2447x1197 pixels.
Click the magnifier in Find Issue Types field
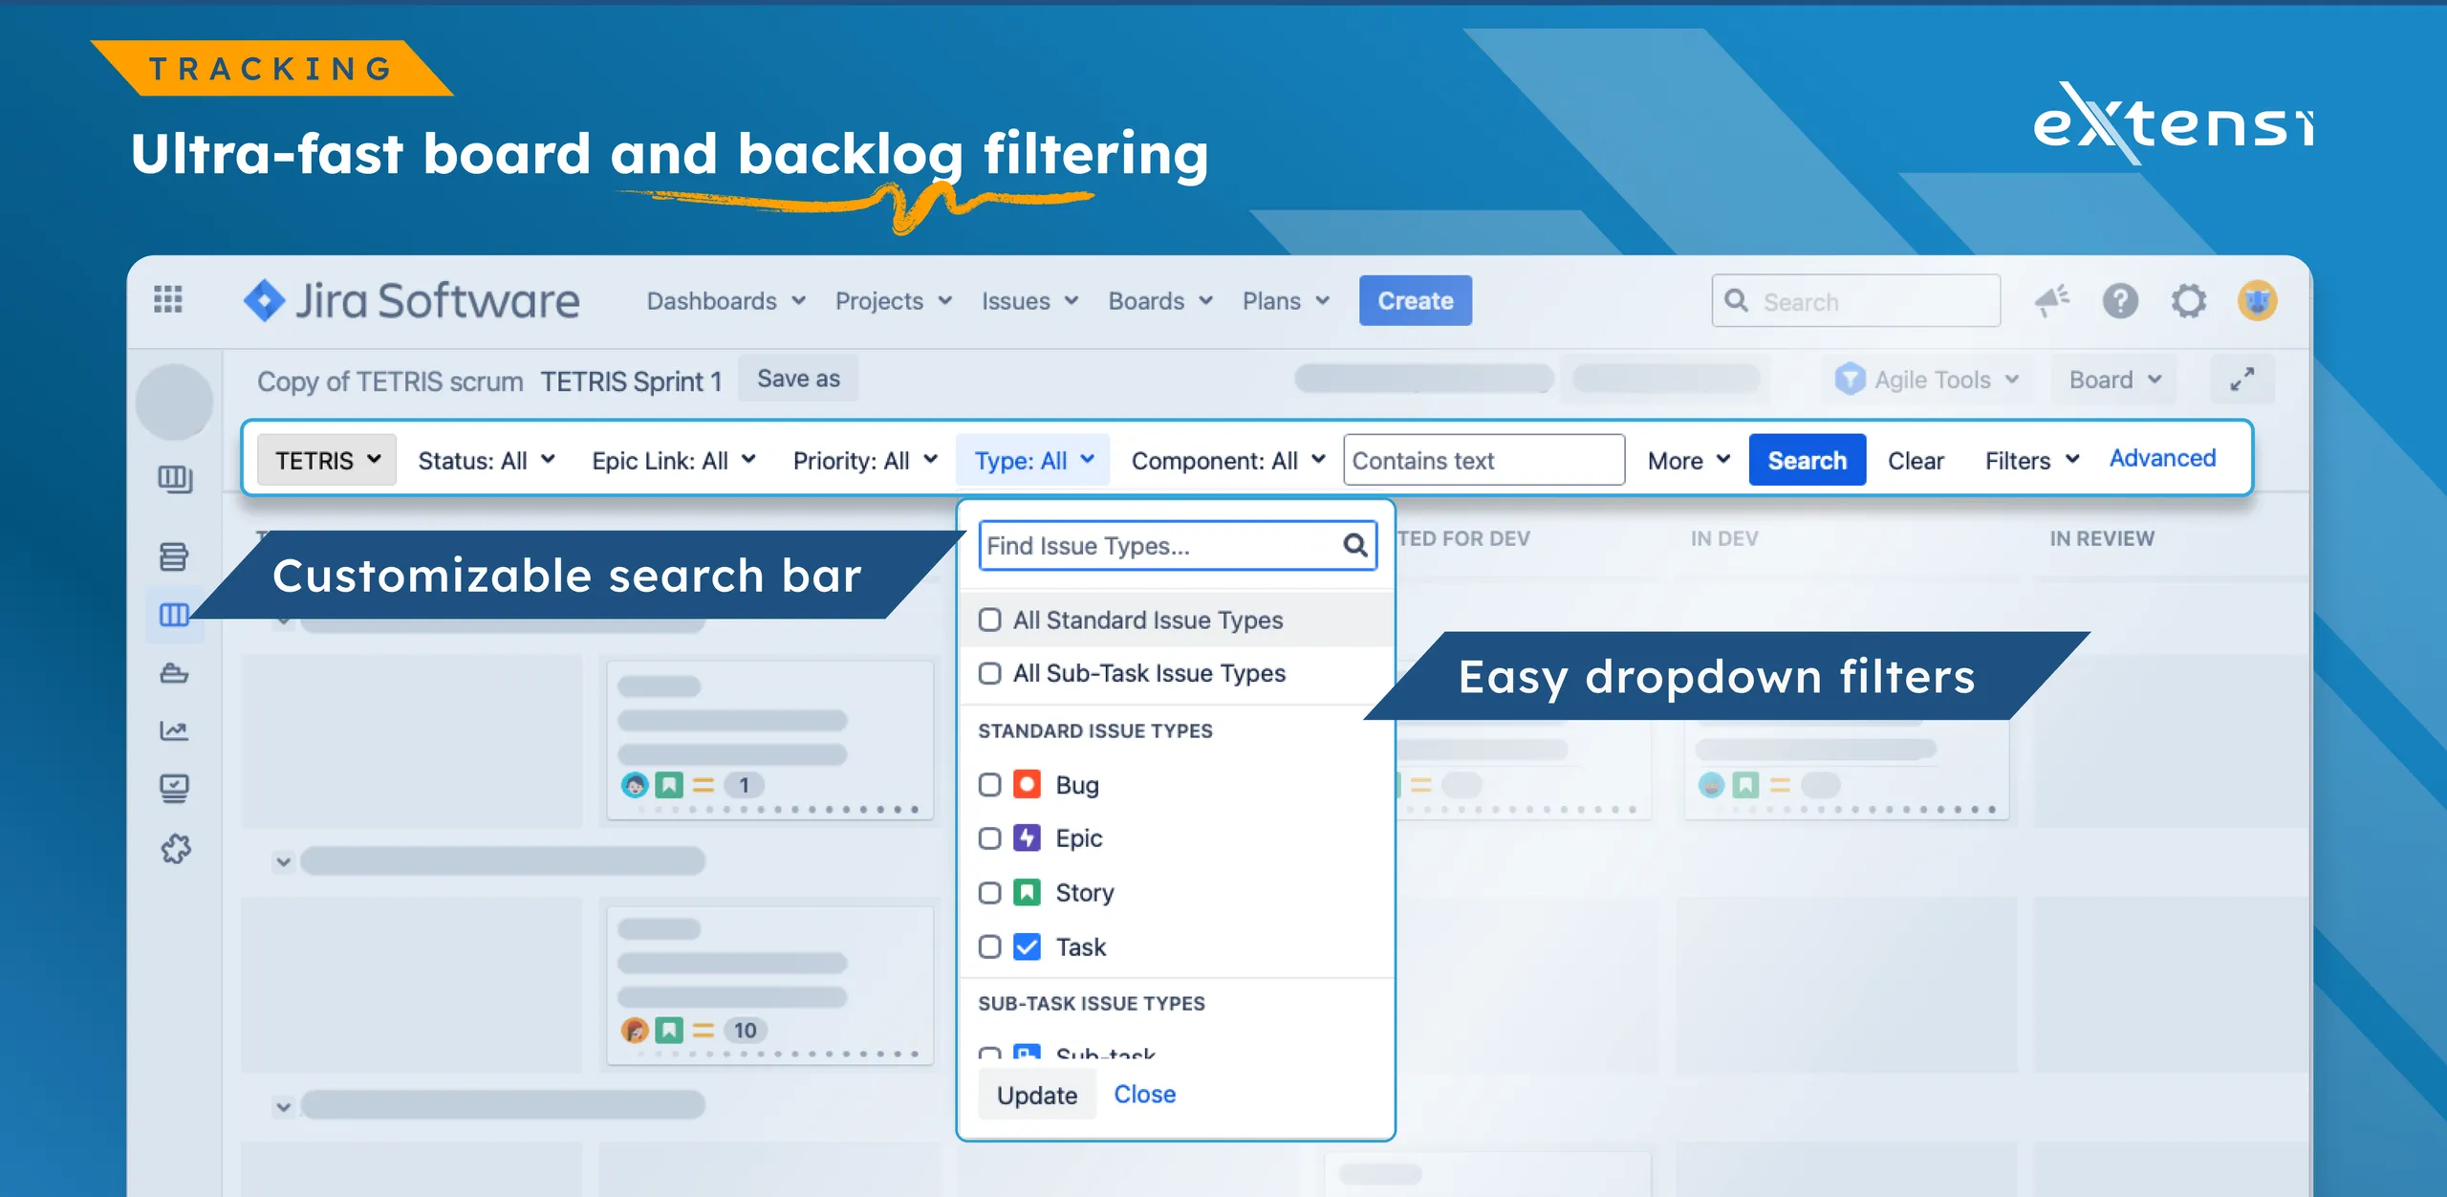(1355, 545)
